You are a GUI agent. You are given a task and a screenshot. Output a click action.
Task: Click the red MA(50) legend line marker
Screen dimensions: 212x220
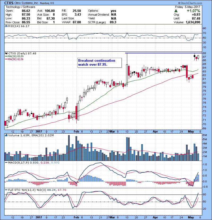[x=6, y=59]
